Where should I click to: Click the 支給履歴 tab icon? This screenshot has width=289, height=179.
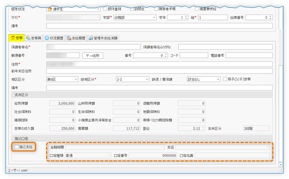(68, 38)
